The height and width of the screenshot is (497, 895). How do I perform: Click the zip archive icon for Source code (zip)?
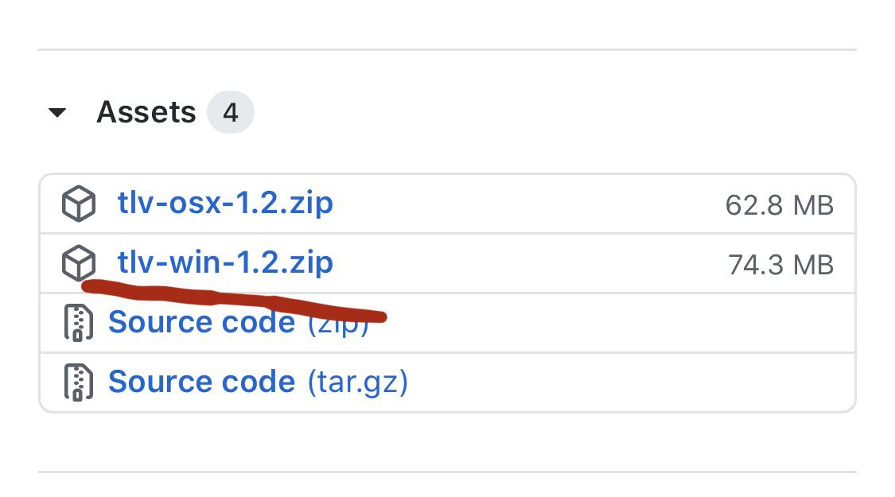78,322
